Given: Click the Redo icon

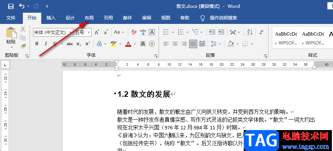Looking at the screenshot, I should tap(36, 6).
